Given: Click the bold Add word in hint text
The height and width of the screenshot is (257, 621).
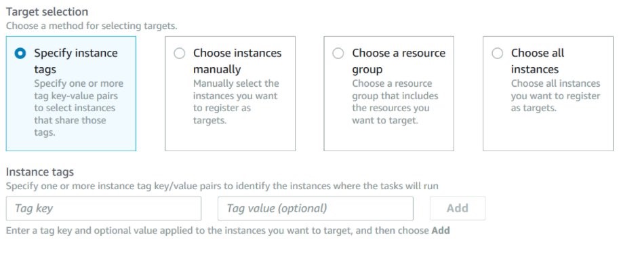Looking at the screenshot, I should pyautogui.click(x=441, y=231).
